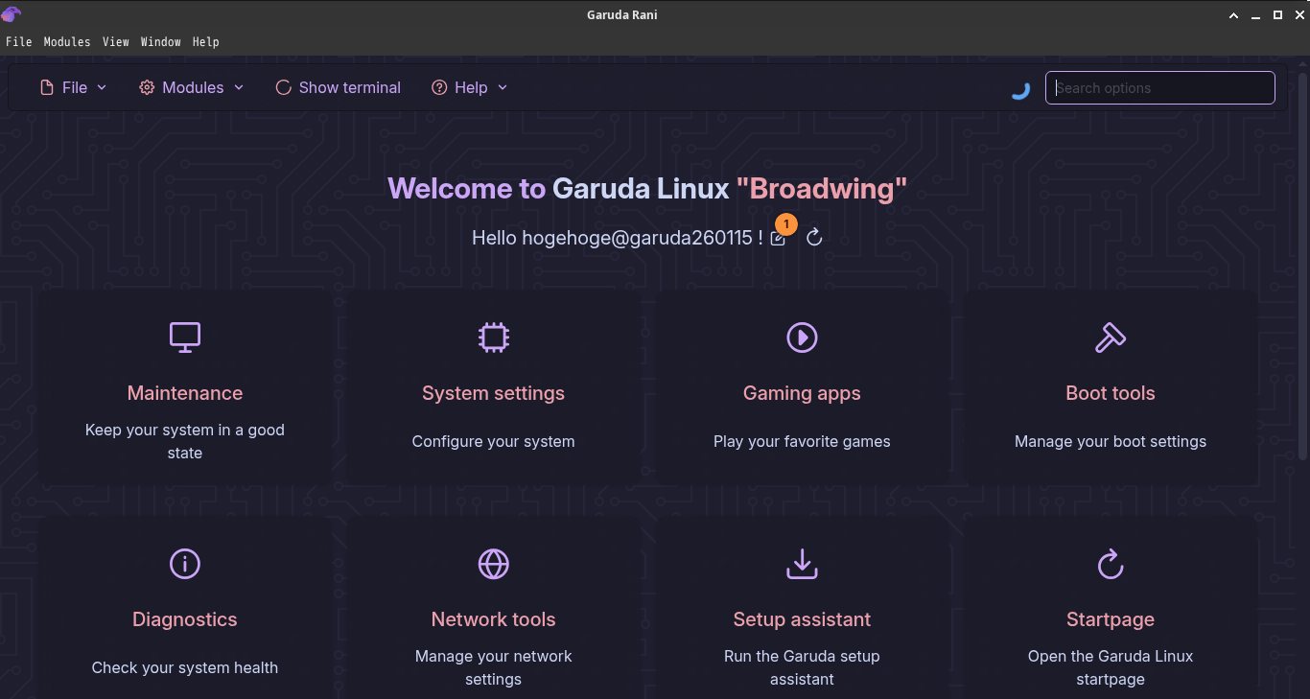Open the Window menu
Viewport: 1310px width, 699px height.
click(161, 42)
